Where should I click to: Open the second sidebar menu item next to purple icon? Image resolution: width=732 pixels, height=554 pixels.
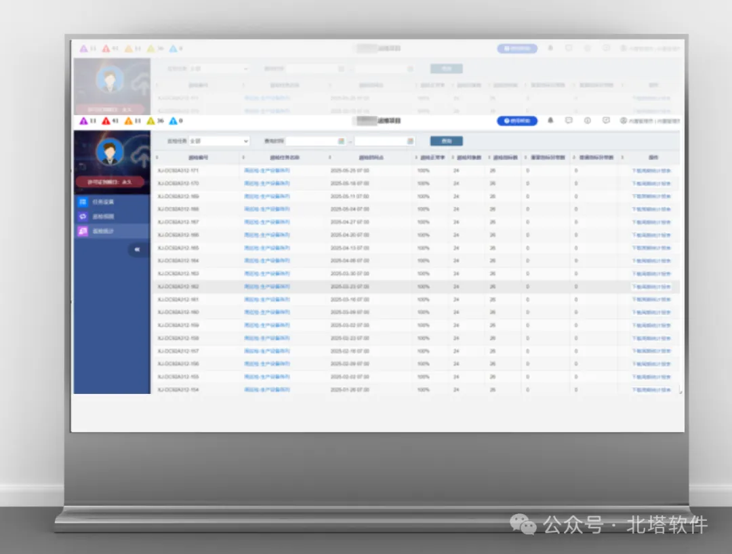(103, 216)
